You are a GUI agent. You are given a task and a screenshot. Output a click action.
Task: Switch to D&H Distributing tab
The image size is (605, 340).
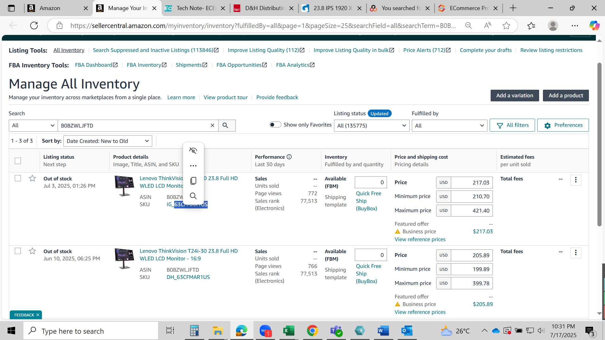264,8
